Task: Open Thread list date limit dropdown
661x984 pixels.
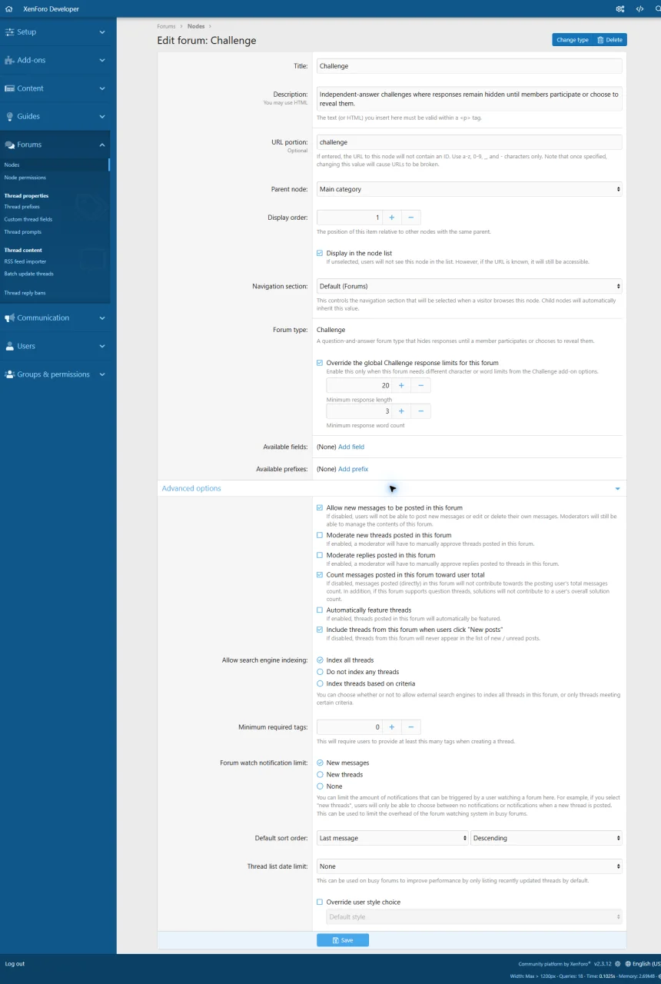Action: 470,866
